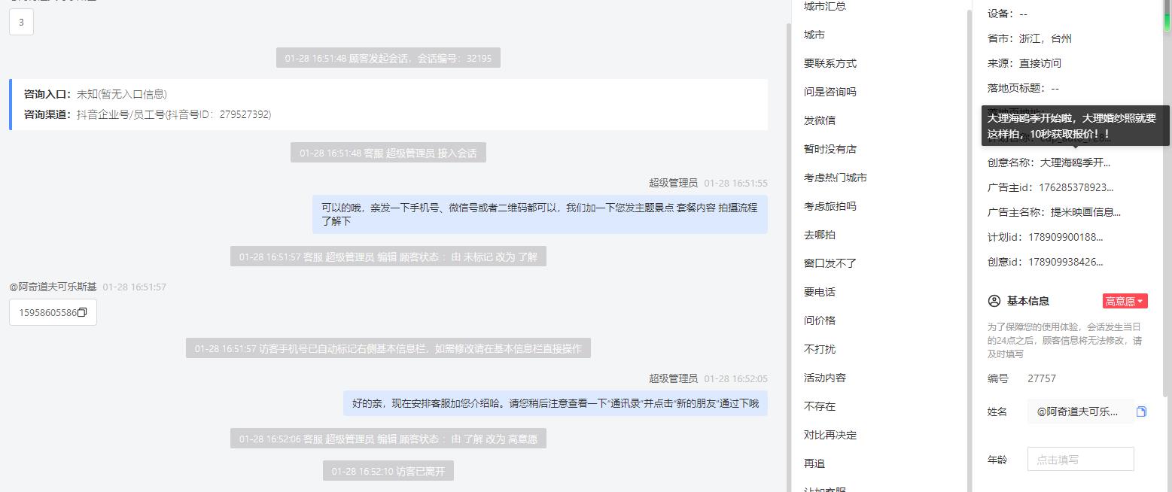Screen dimensions: 1172x492
Task: Choose the 问价格 quick reply
Action: tap(820, 320)
